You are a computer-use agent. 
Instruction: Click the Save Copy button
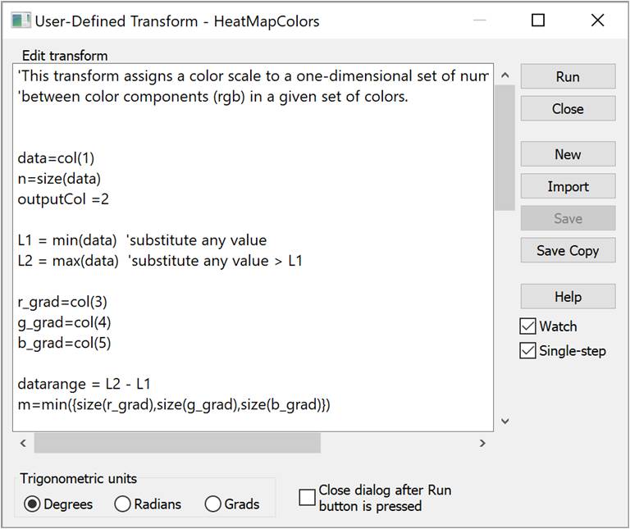tap(568, 250)
